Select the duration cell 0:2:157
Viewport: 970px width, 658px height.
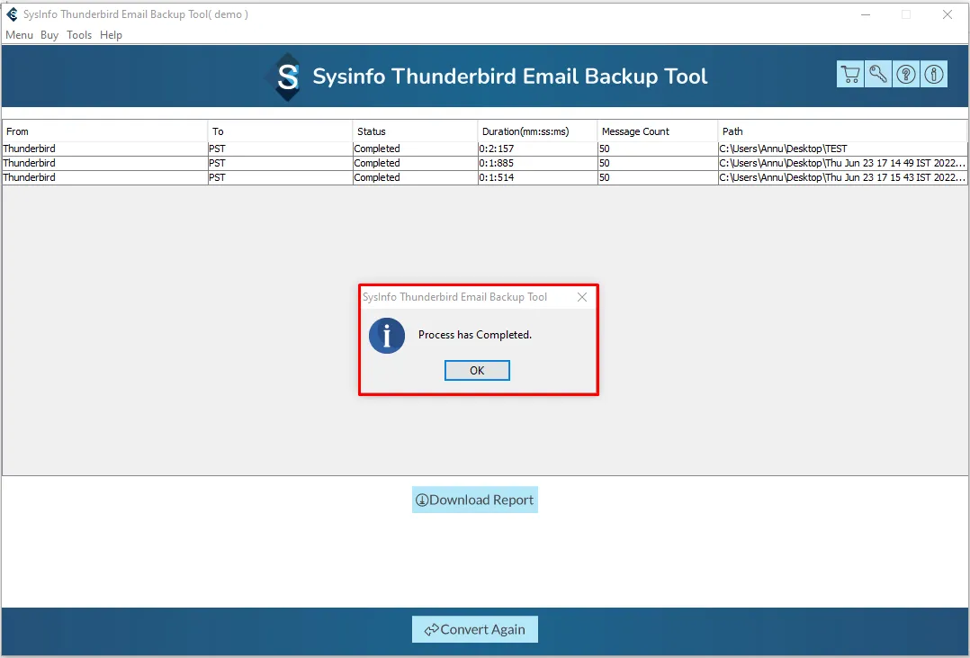(x=537, y=149)
